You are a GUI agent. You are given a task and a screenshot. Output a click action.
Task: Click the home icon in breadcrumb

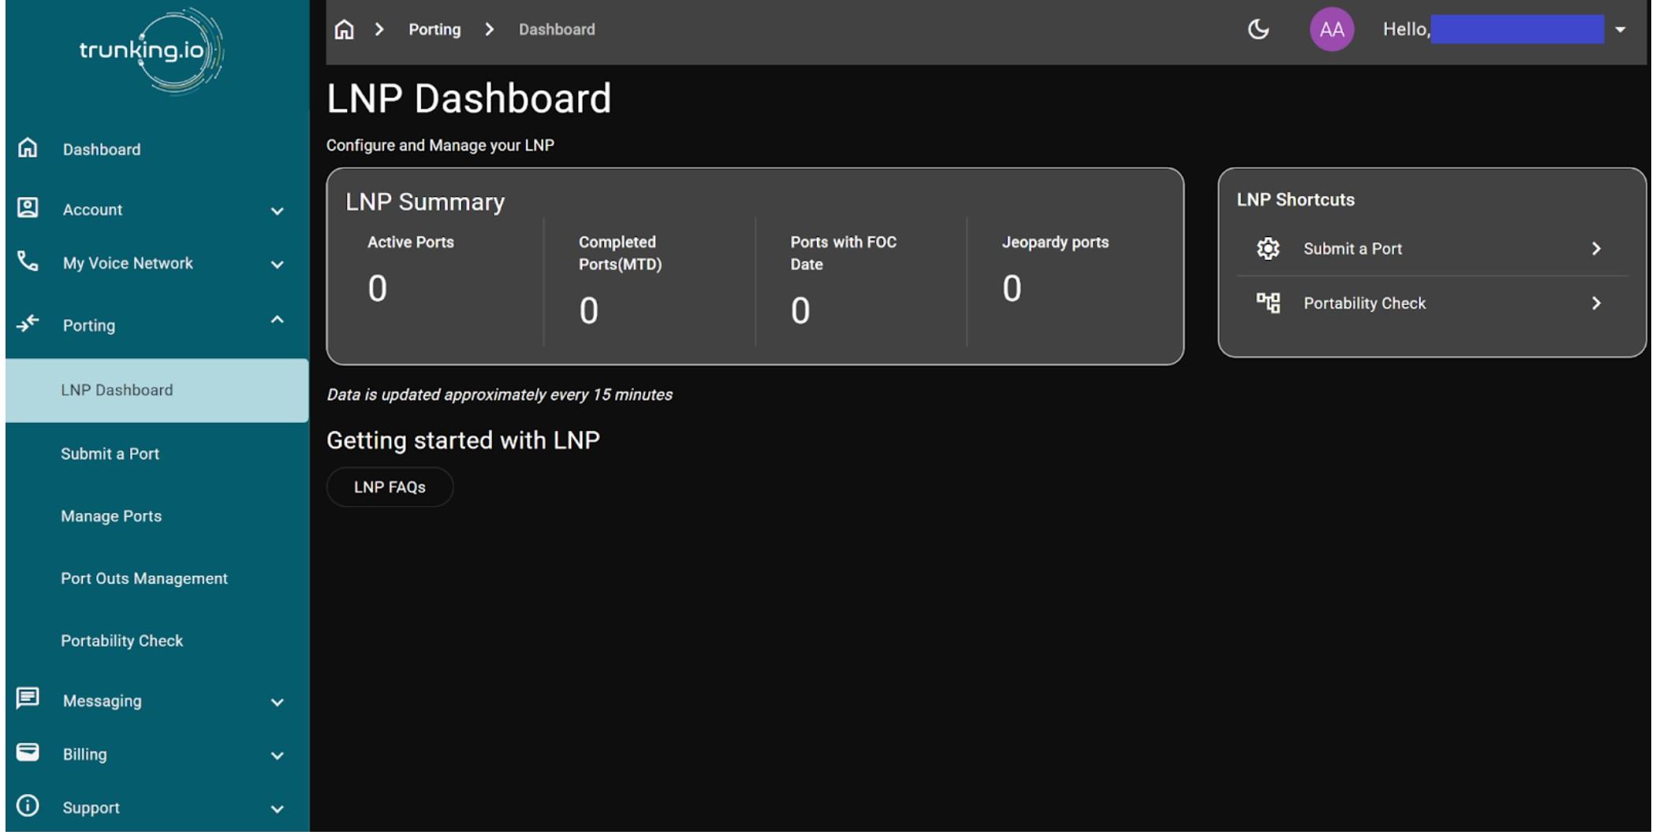(344, 30)
